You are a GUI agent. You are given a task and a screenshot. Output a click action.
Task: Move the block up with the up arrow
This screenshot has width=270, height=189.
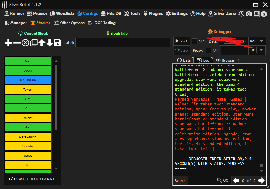42,43
